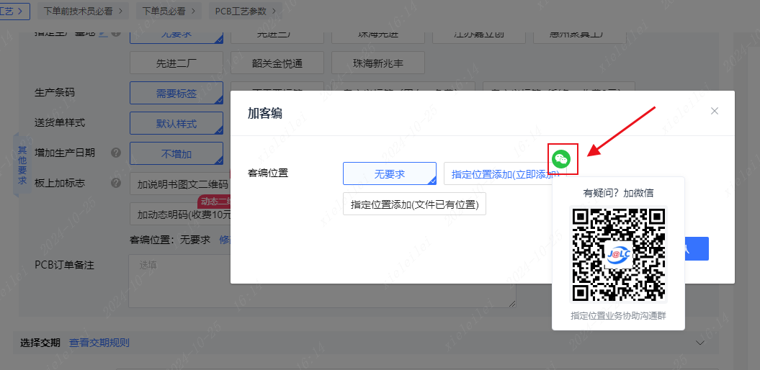Select 无要求 for 客编位置
The width and height of the screenshot is (760, 370).
pyautogui.click(x=389, y=173)
